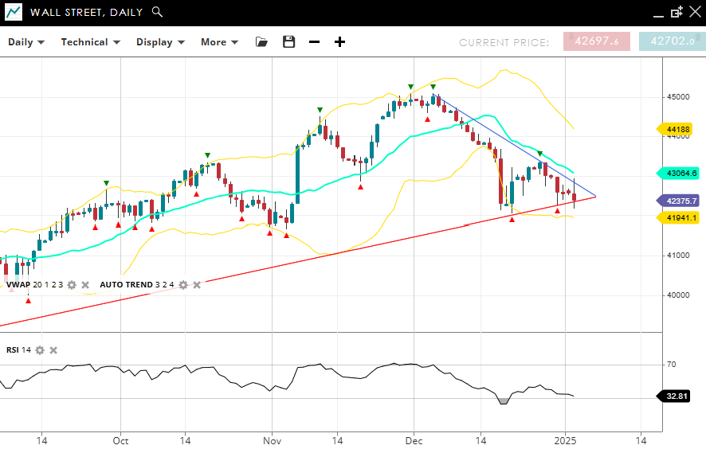Zoom out using the minus icon

(314, 42)
